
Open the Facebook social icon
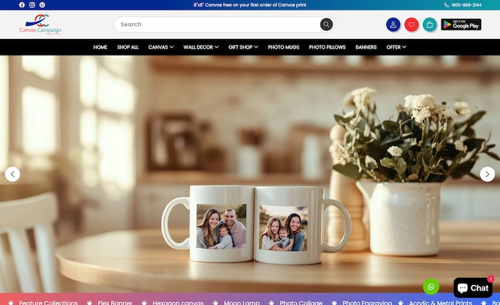coord(22,5)
